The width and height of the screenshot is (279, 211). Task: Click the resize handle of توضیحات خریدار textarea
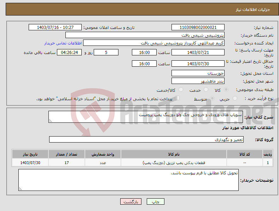pyautogui.click(x=20, y=189)
